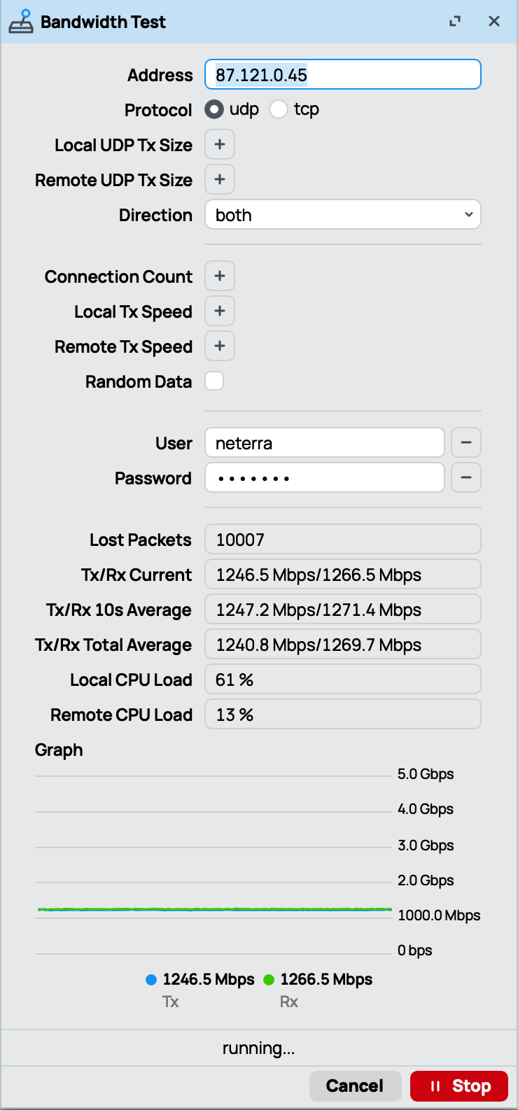Focus the Password input field
The image size is (518, 1110).
click(x=325, y=478)
